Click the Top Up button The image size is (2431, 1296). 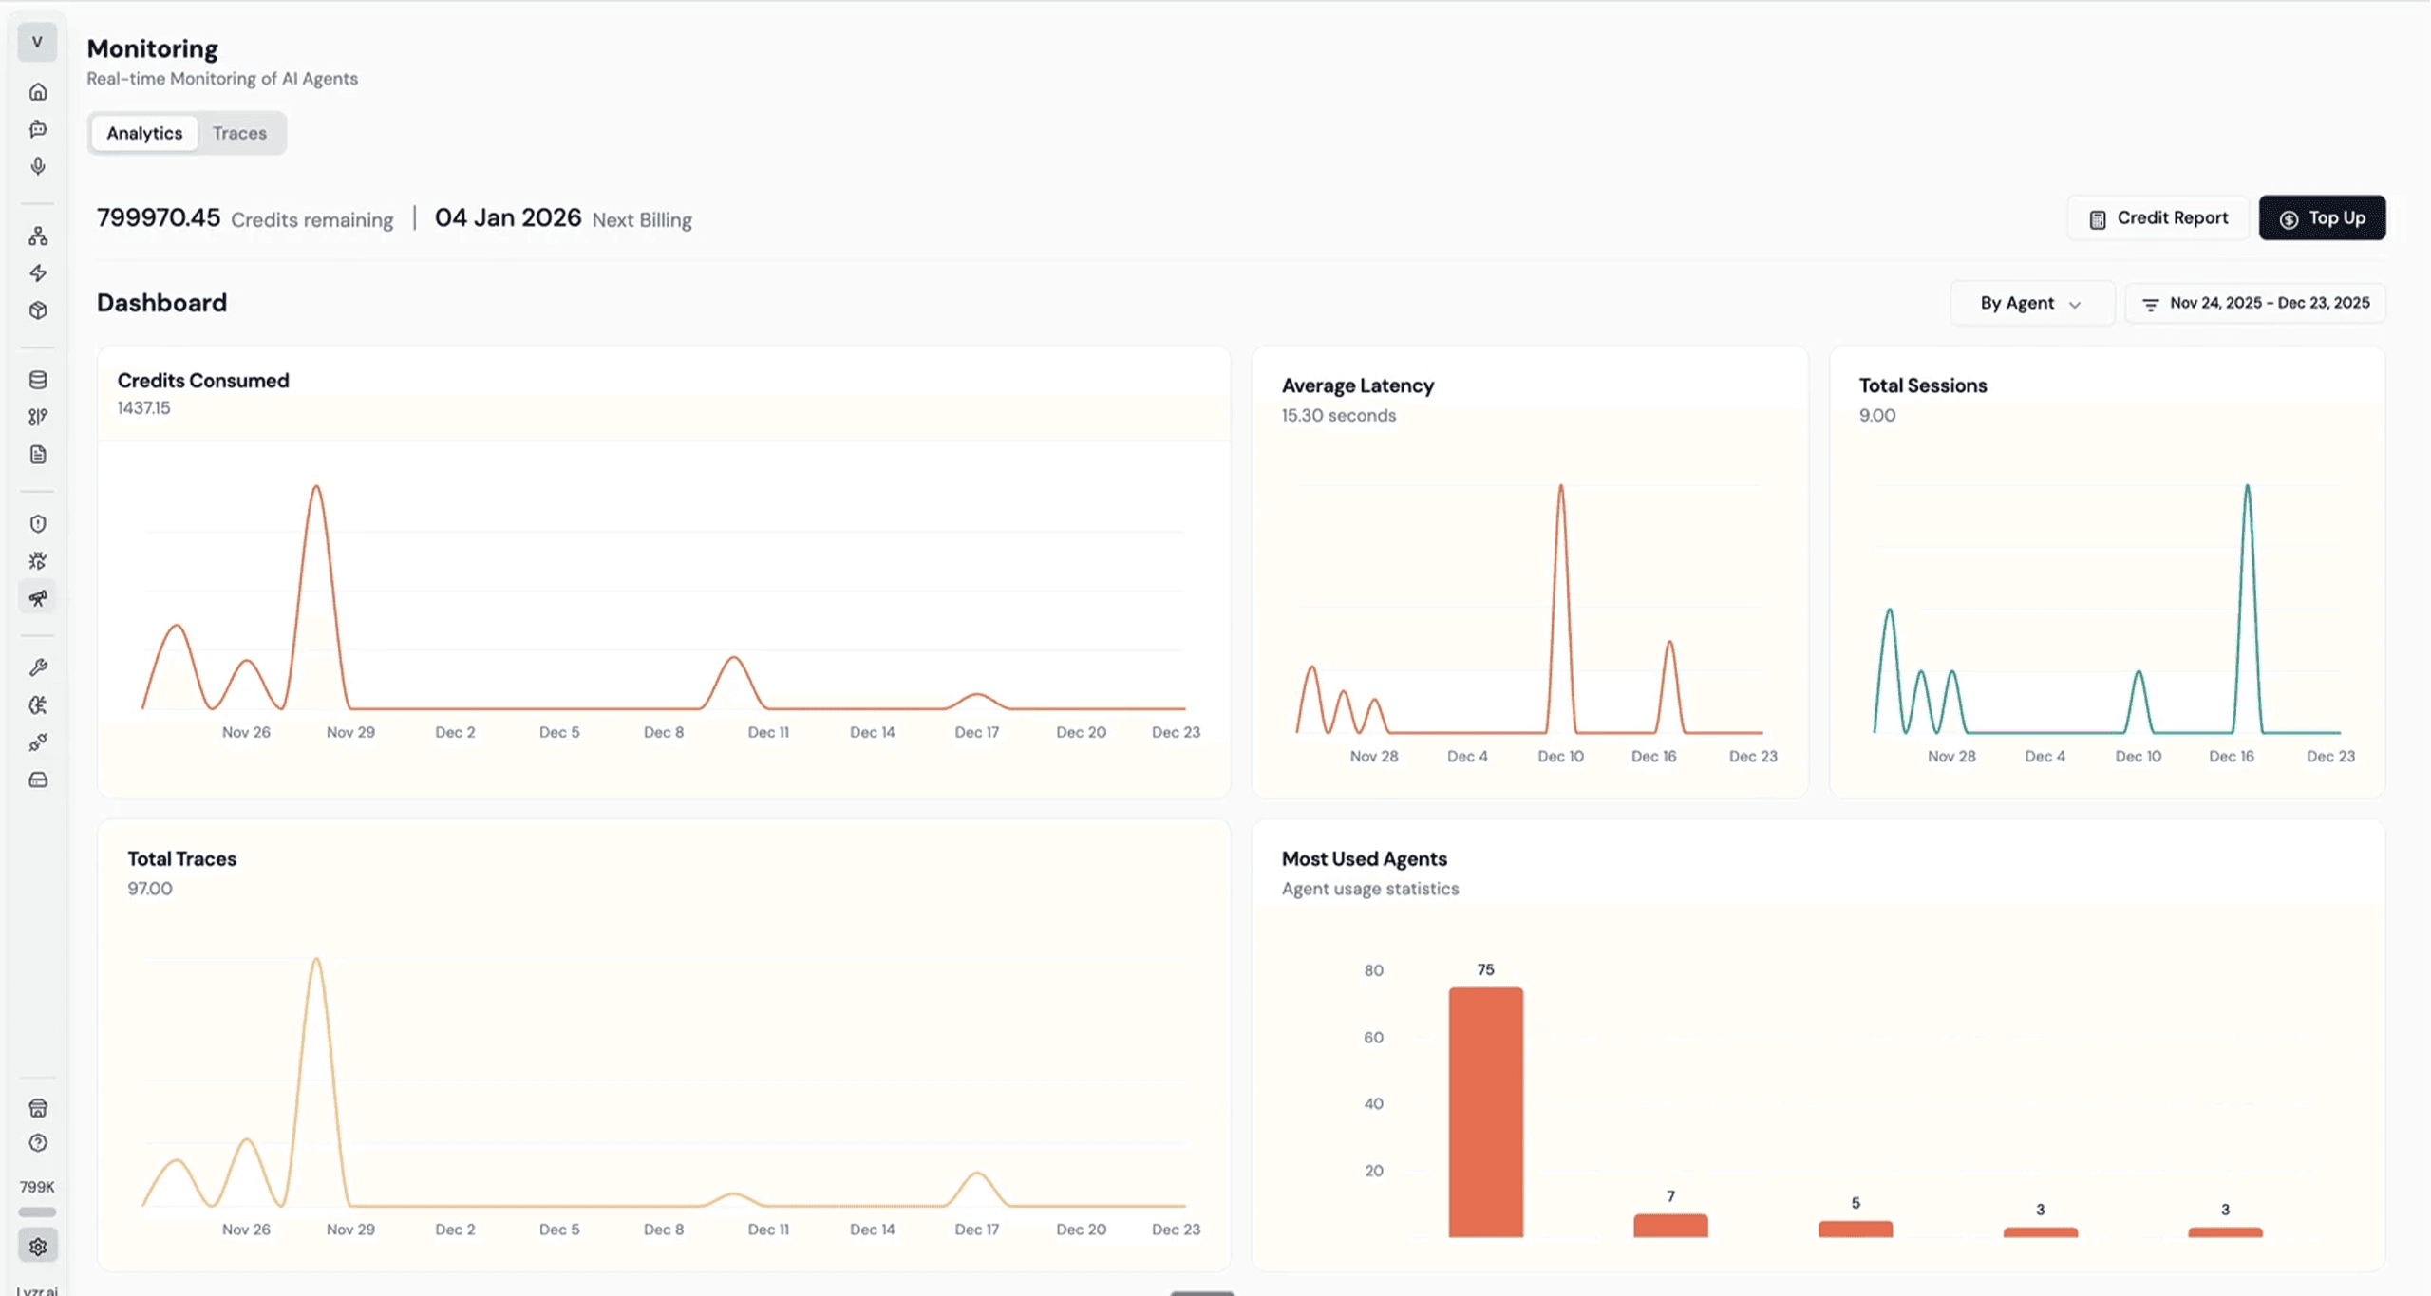pyautogui.click(x=2323, y=217)
